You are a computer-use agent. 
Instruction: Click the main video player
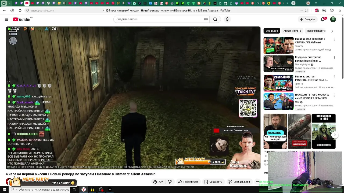pyautogui.click(x=133, y=98)
